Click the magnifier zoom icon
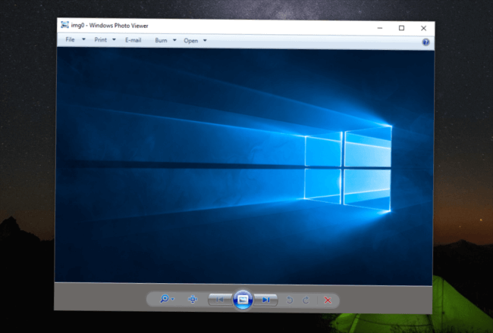The image size is (493, 333). pos(164,299)
